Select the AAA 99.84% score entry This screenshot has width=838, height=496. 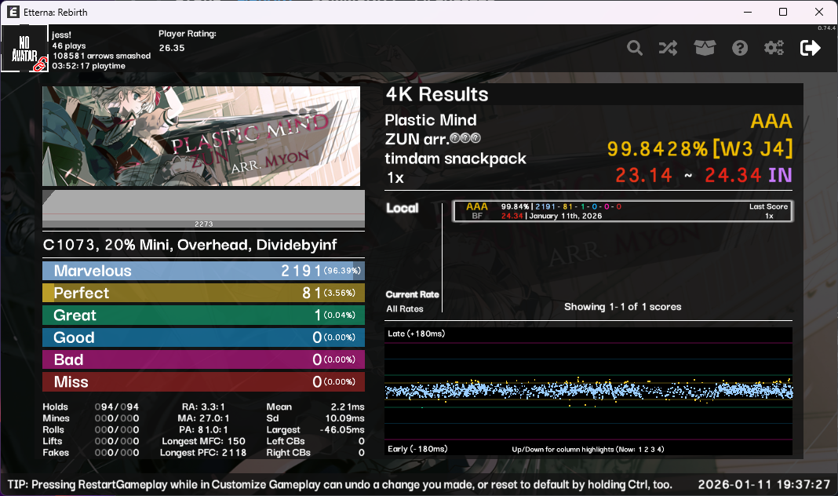point(621,211)
